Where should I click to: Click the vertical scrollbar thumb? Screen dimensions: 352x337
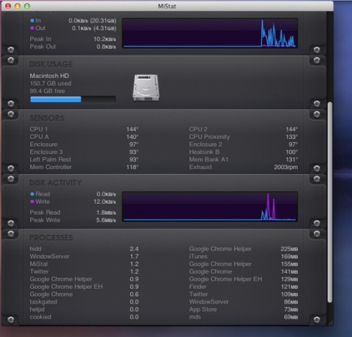[330, 202]
